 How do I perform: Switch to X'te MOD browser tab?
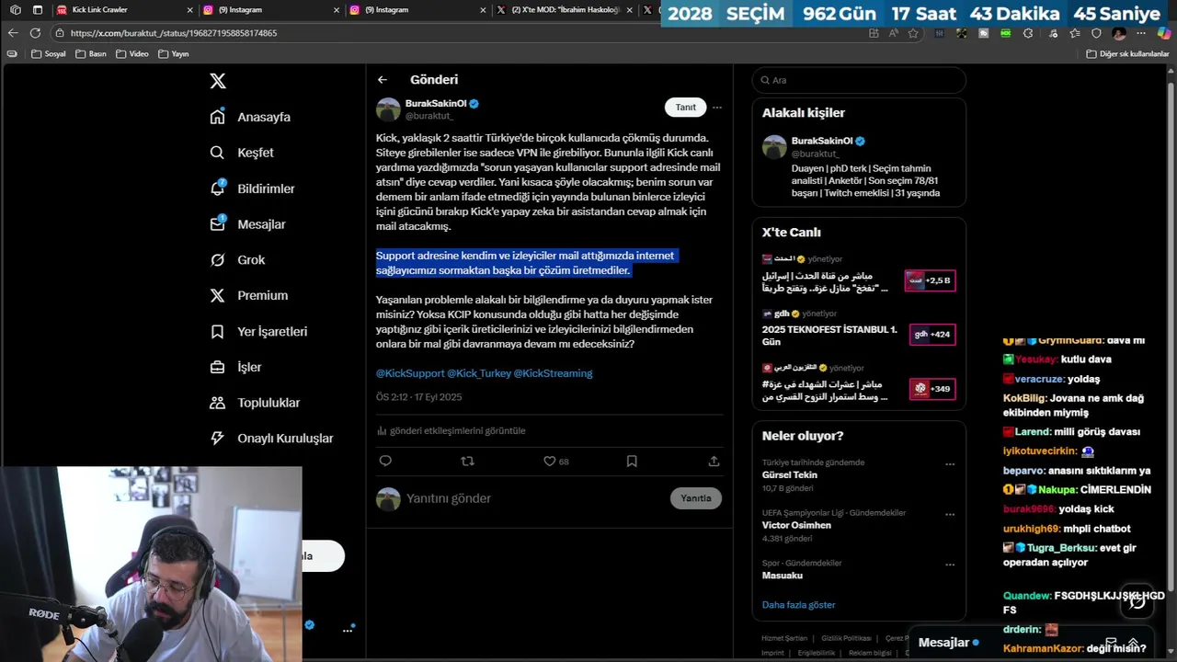click(564, 10)
